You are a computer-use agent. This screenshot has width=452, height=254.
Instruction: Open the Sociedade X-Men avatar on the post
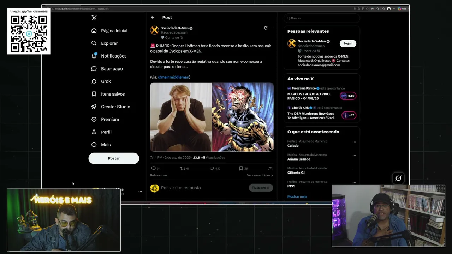coord(154,30)
